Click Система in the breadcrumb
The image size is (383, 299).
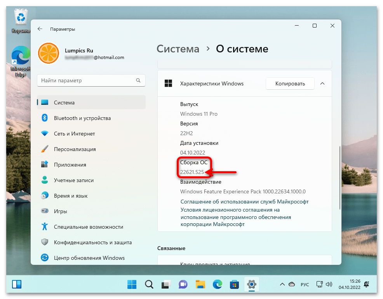pyautogui.click(x=178, y=49)
